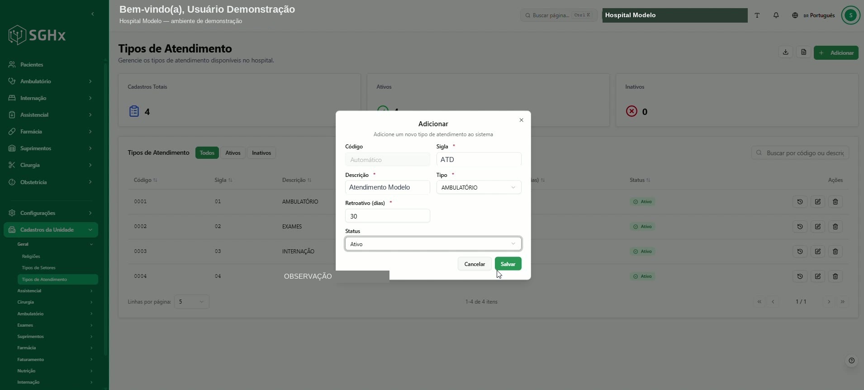Open the Tipo dropdown showing AMBULATÓRIO
The image size is (864, 390).
click(x=479, y=187)
